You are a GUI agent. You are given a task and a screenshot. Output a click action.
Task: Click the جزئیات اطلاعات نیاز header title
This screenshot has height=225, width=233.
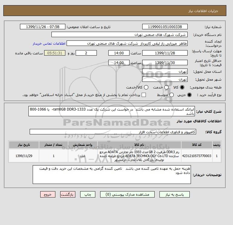pyautogui.click(x=203, y=11)
